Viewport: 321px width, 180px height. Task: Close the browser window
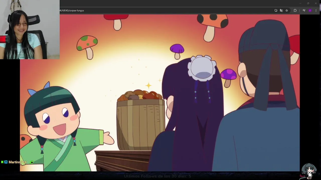pos(316,3)
